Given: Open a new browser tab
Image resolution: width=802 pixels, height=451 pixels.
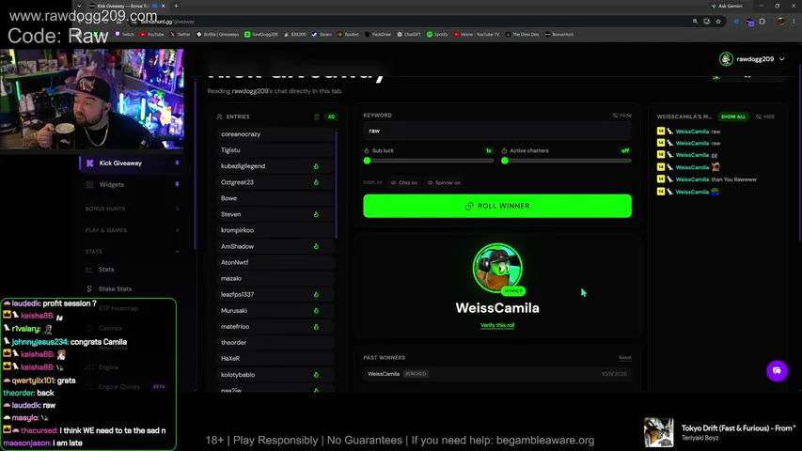Looking at the screenshot, I should (x=176, y=7).
